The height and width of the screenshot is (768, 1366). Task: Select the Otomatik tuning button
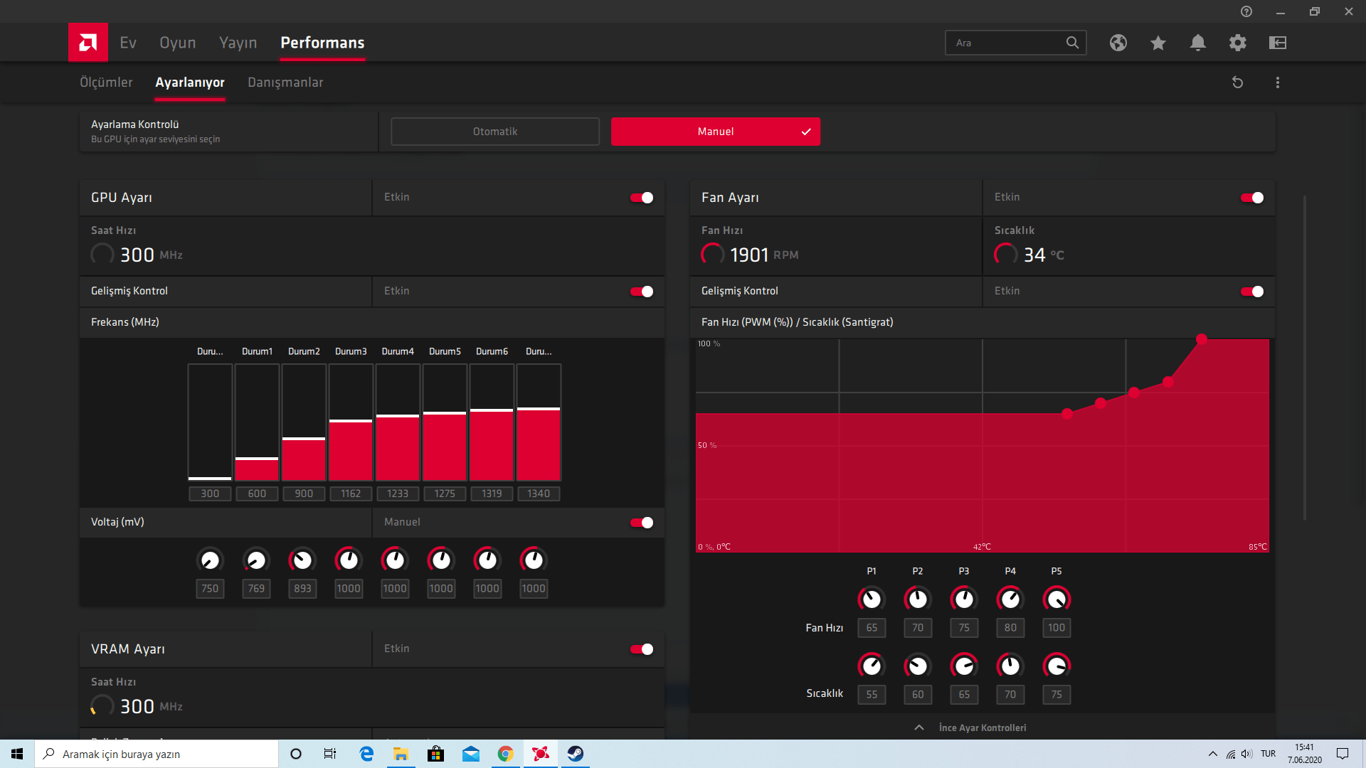click(x=494, y=132)
